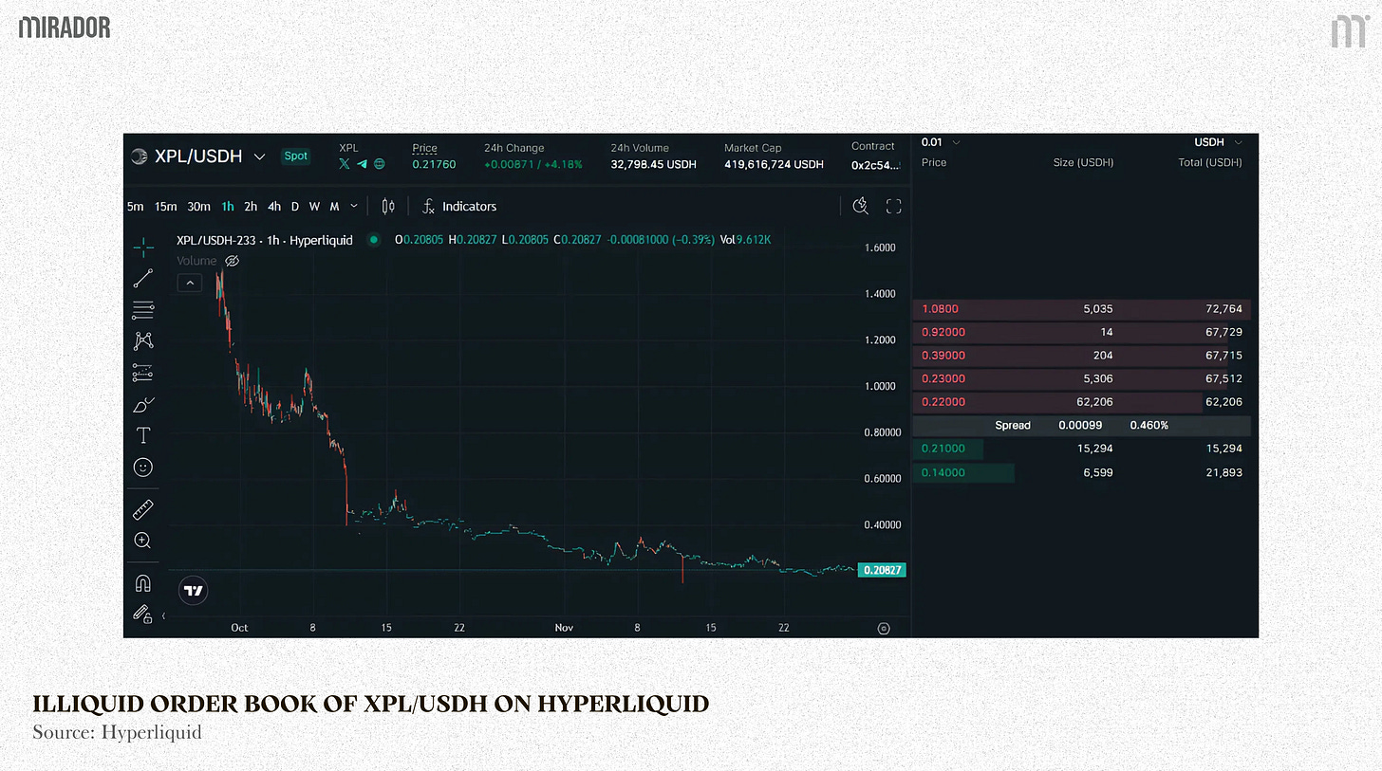Screen dimensions: 1382x771
Task: Select the ruler measure tool
Action: pos(143,510)
